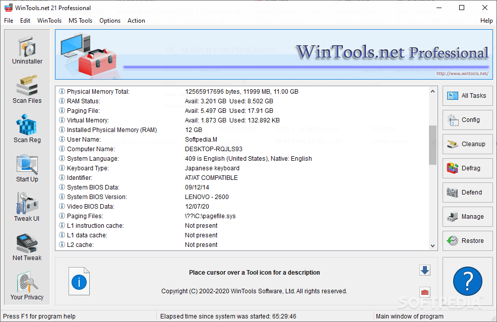Click the info icon beside Keyboard Type
The image size is (497, 322).
[x=62, y=168]
